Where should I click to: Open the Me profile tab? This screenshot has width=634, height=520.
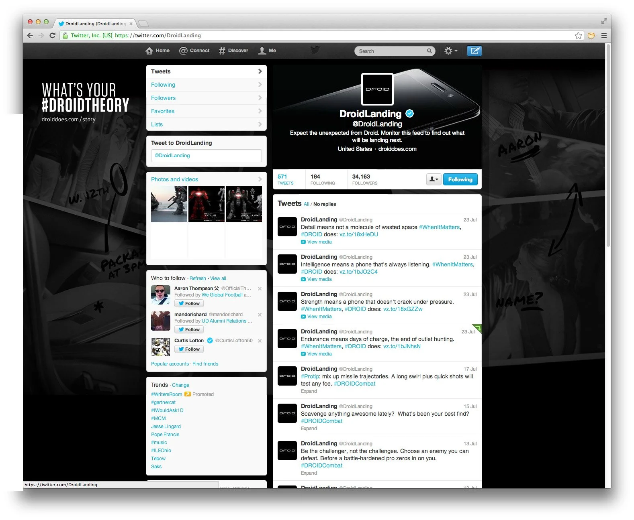click(267, 51)
